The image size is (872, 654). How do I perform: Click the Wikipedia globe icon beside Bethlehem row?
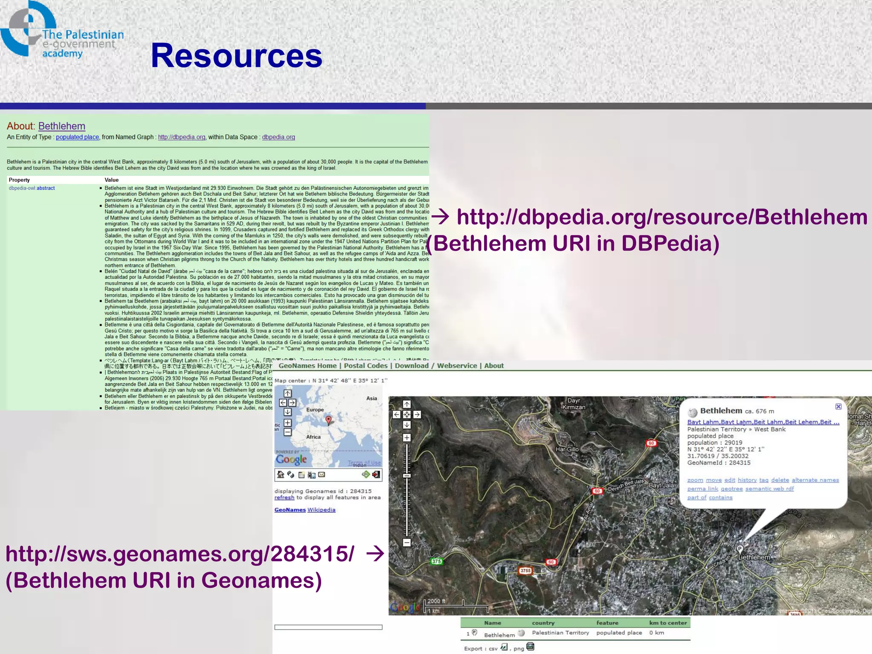(521, 633)
